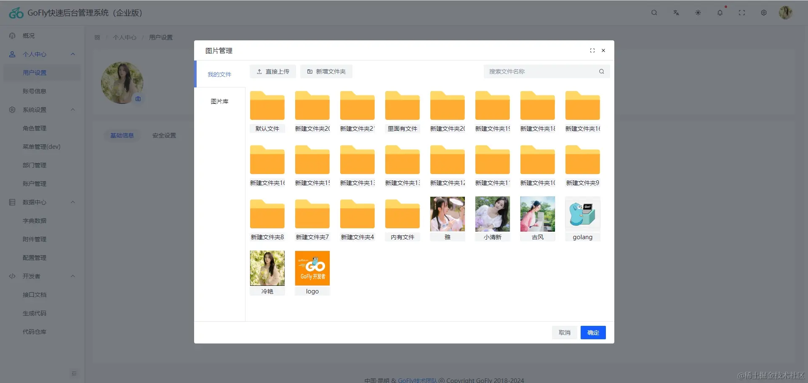Close the 图片管理 dialog

[x=603, y=50]
